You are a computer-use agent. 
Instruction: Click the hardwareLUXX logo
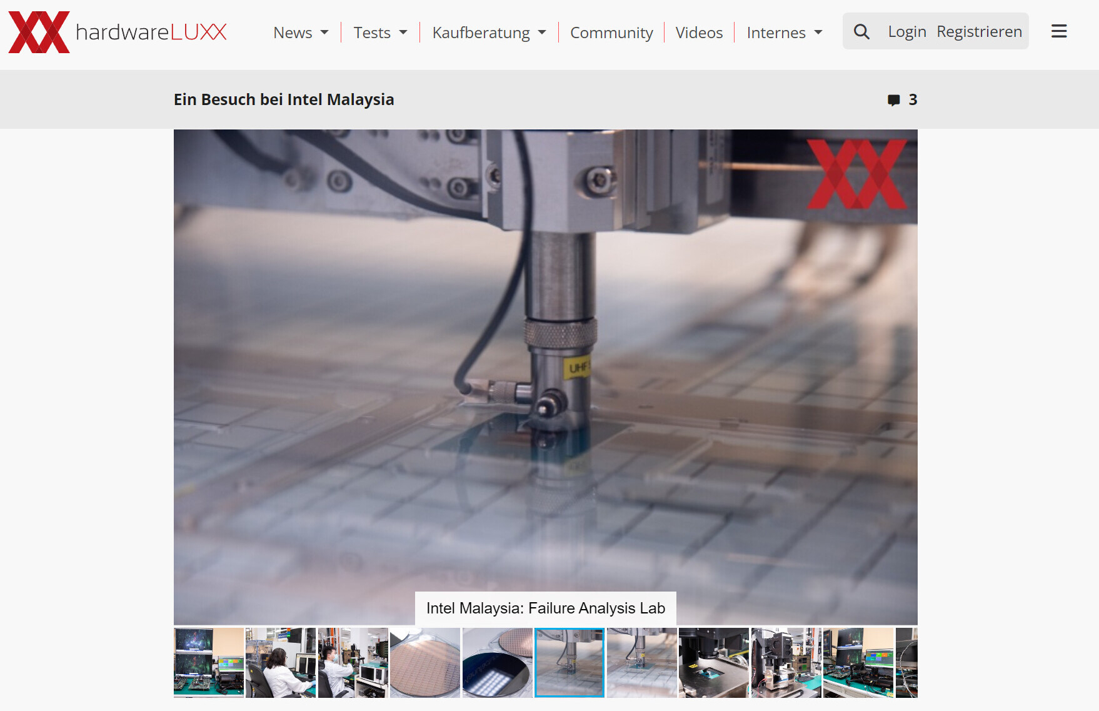[118, 32]
